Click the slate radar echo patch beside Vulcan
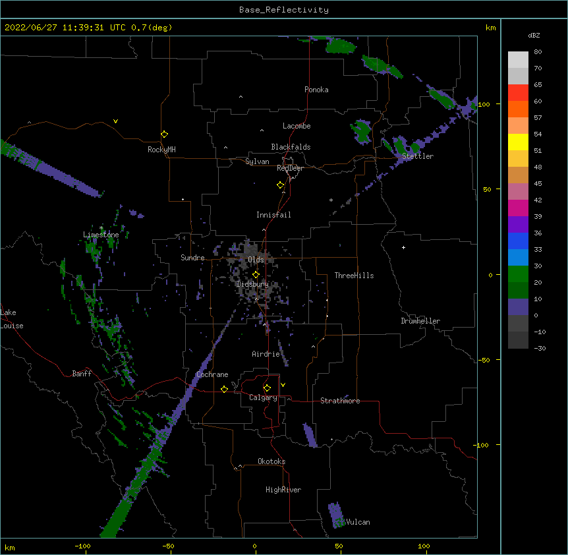 [336, 515]
